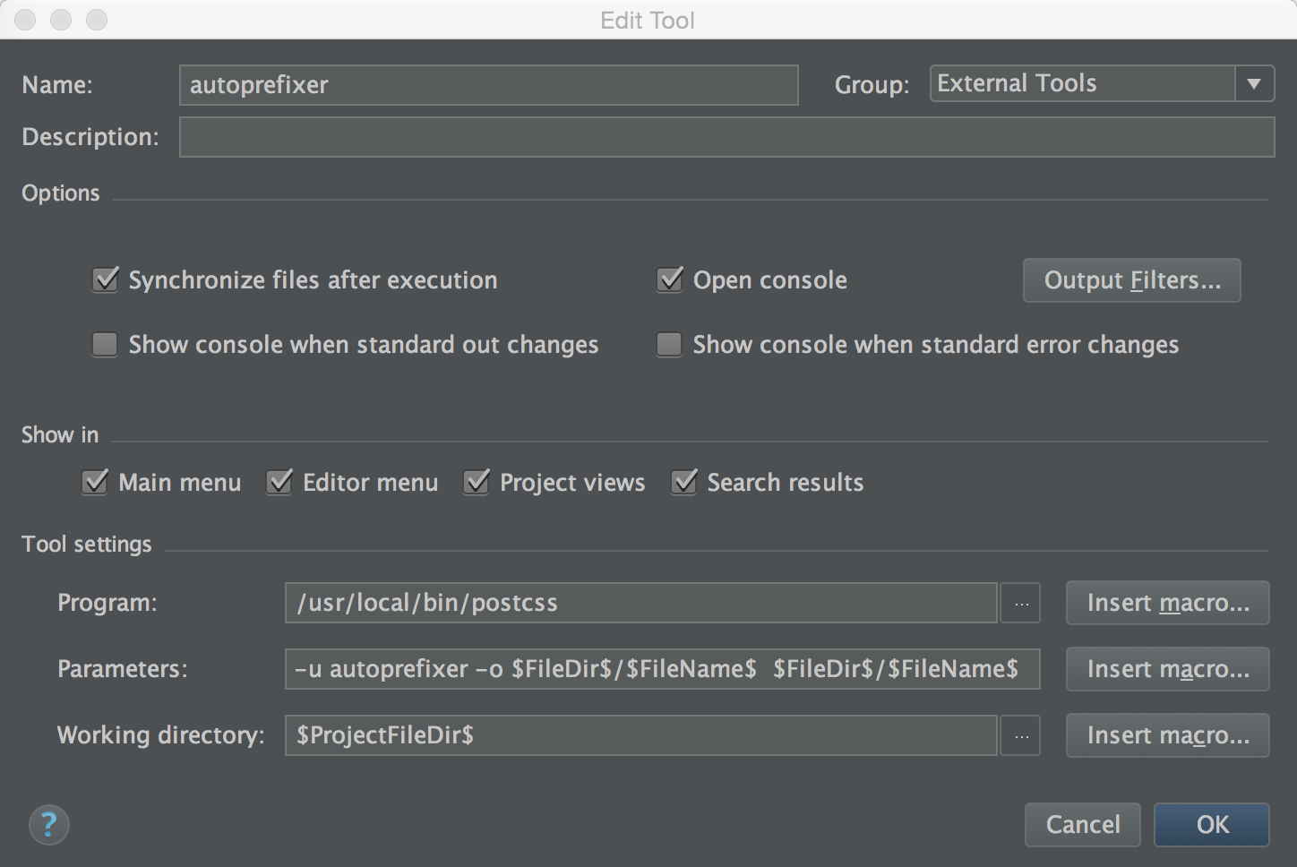Toggle the Editor menu checkbox

(279, 483)
